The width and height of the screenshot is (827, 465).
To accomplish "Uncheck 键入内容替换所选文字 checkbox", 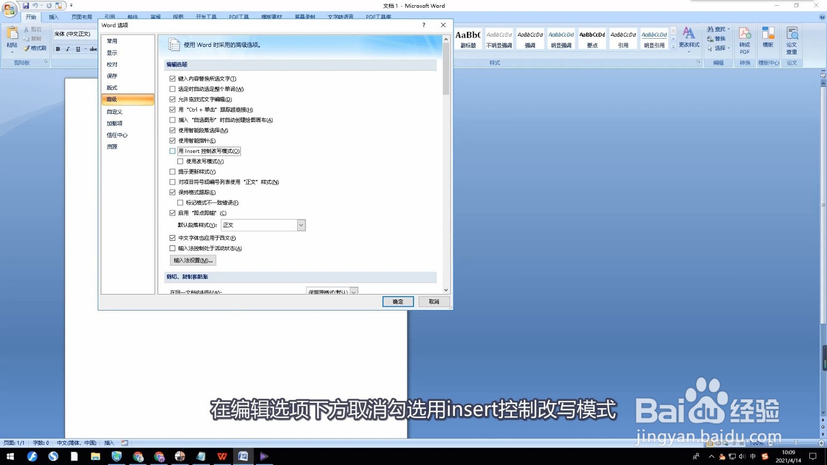I will tap(173, 79).
